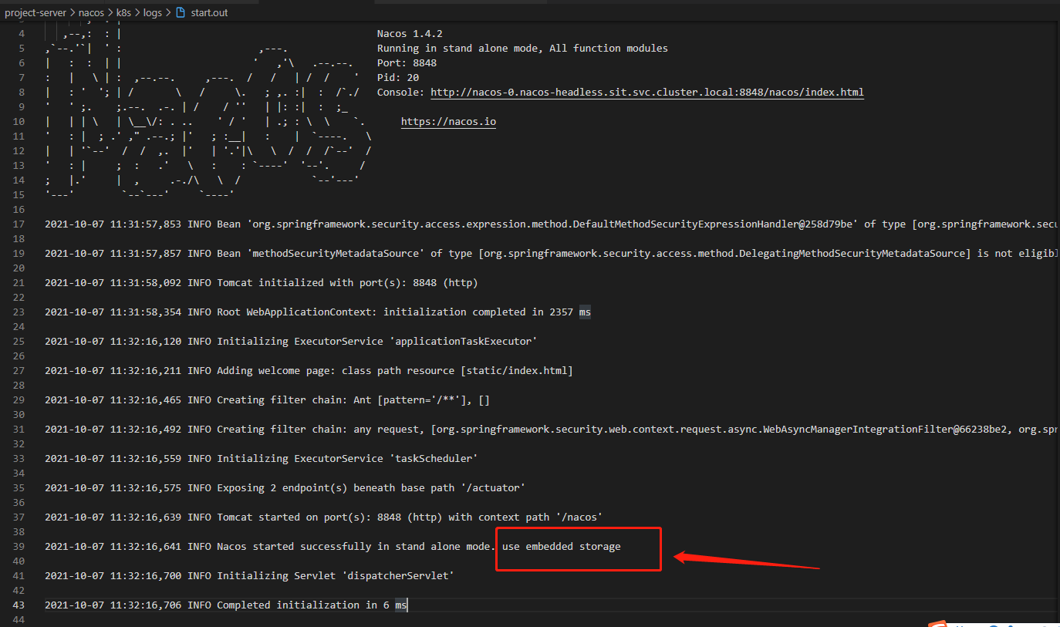The image size is (1060, 627).
Task: Click the 'Pid: 20' line
Action: click(x=398, y=78)
